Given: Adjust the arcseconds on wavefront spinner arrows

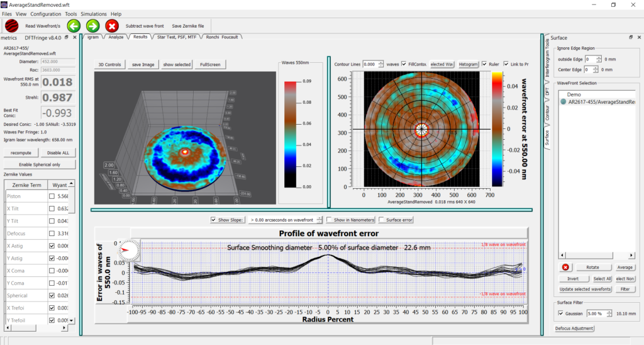Looking at the screenshot, I should pos(319,220).
